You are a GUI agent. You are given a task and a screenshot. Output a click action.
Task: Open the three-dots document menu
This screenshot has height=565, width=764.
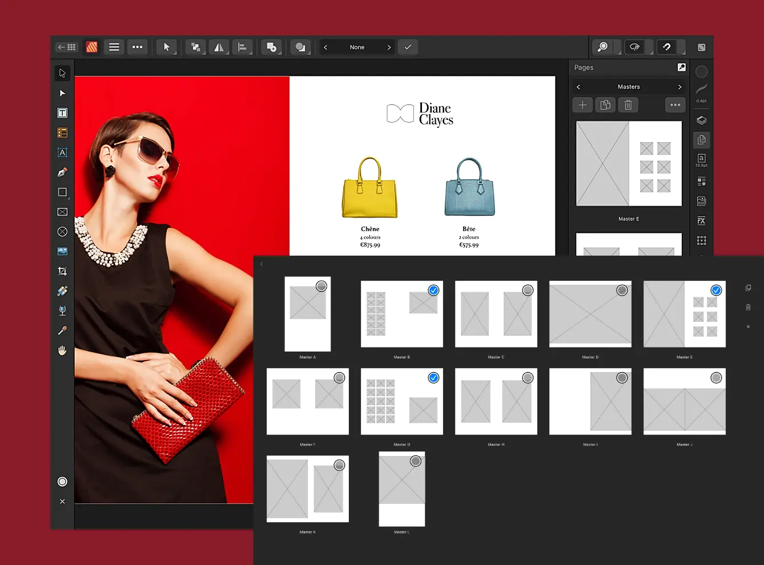pyautogui.click(x=138, y=47)
